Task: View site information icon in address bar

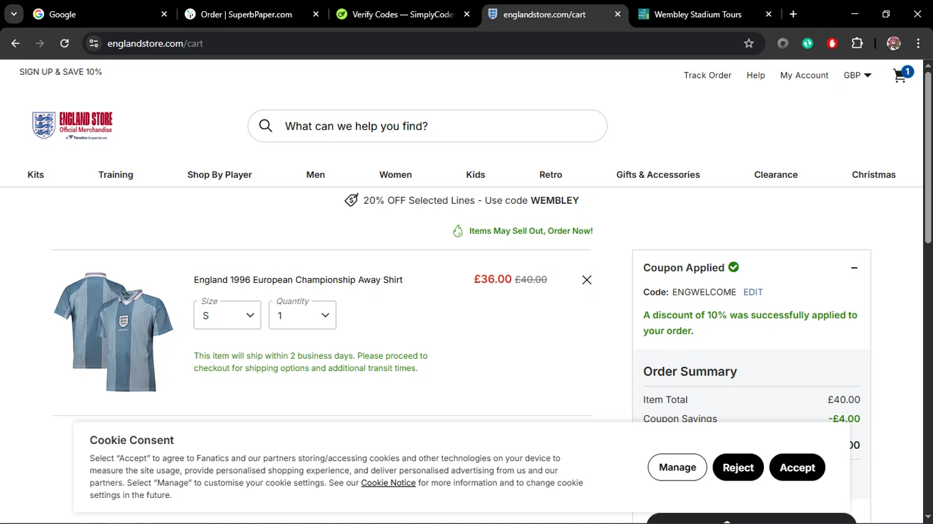Action: point(94,43)
